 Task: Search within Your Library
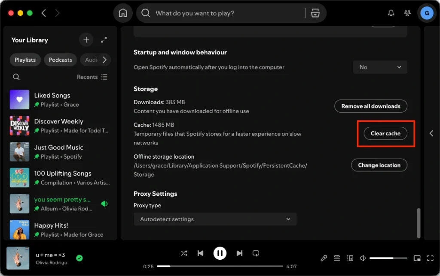click(x=16, y=77)
